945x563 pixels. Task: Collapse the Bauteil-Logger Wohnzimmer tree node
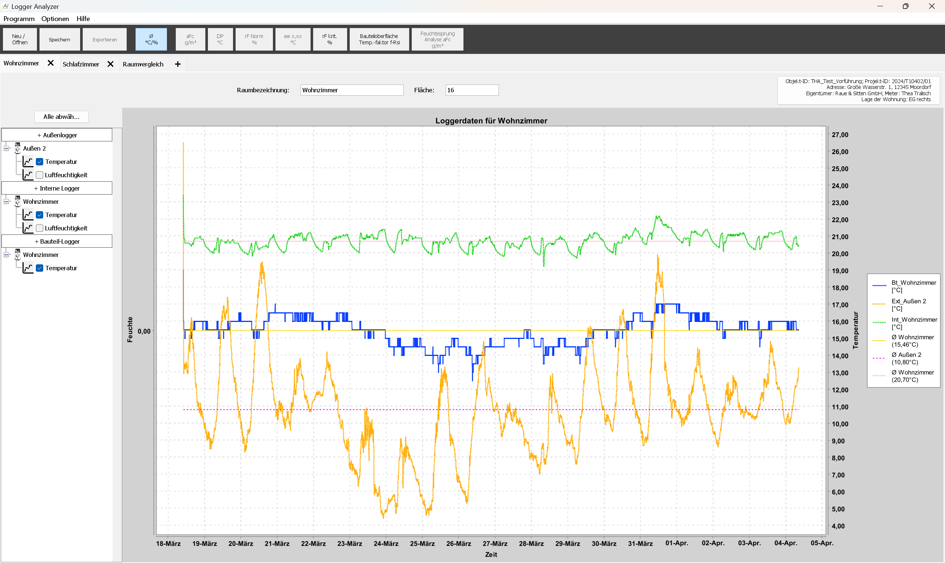coord(6,255)
